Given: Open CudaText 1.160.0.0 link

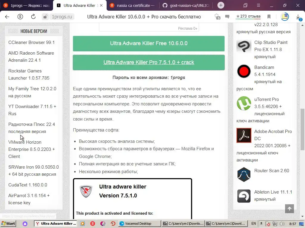Looking at the screenshot, I should [28, 185].
